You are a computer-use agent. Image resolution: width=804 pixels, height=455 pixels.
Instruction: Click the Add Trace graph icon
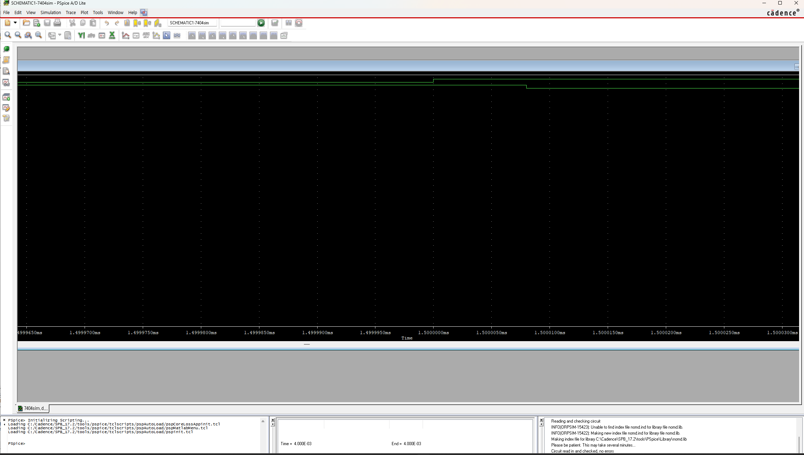[x=125, y=35]
